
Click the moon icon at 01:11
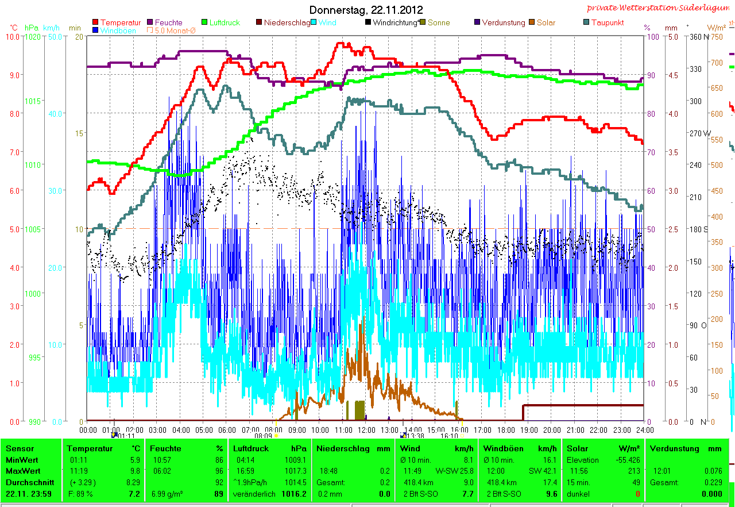(115, 436)
